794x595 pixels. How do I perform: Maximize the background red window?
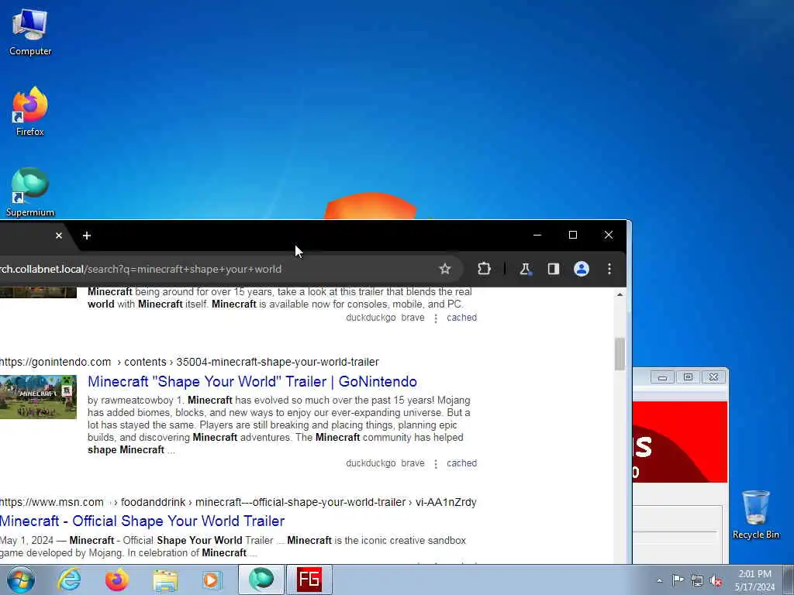[688, 377]
